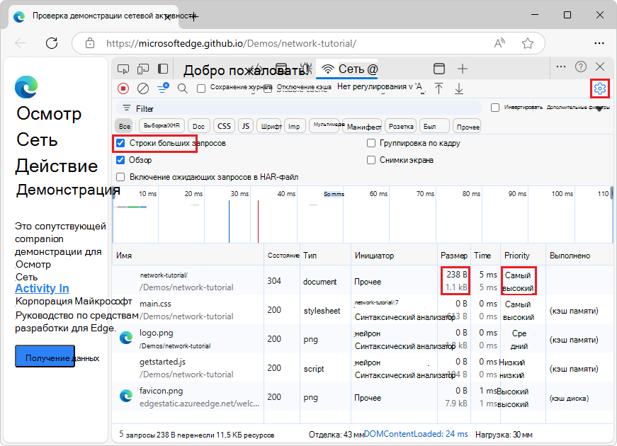Toggle Инвертировать checkbox
Image resolution: width=617 pixels, height=446 pixels.
point(495,108)
